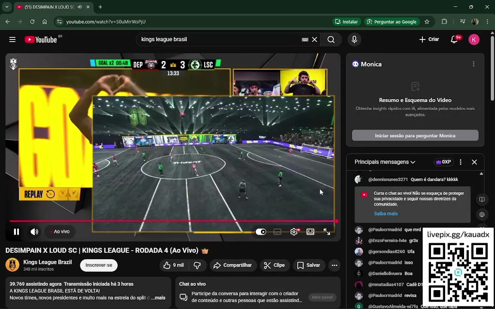Viewport: 495px width, 309px height.
Task: Open the Kings League Brazil channel avatar
Action: (12, 265)
